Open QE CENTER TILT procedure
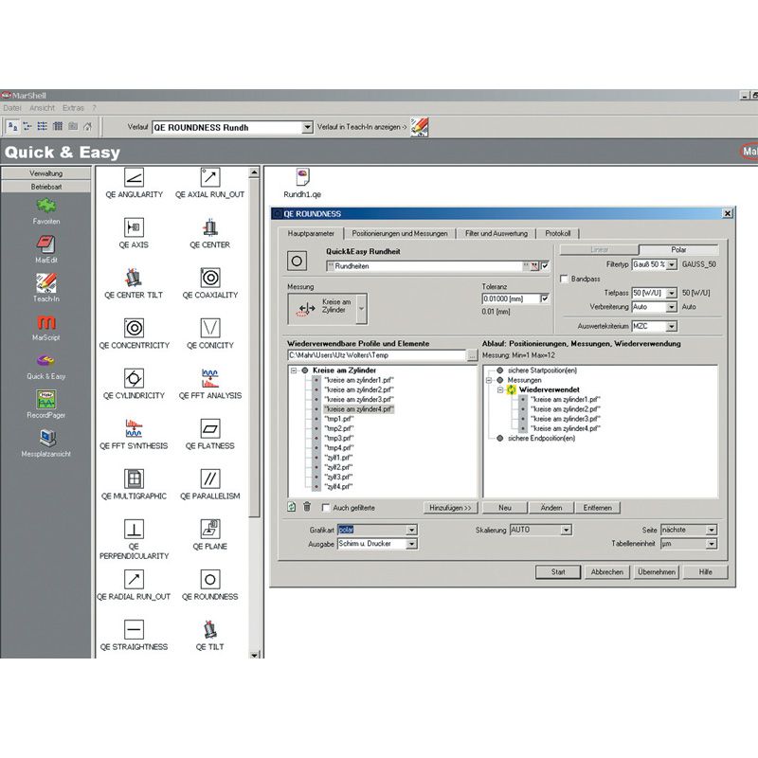This screenshot has width=758, height=758. (x=134, y=278)
